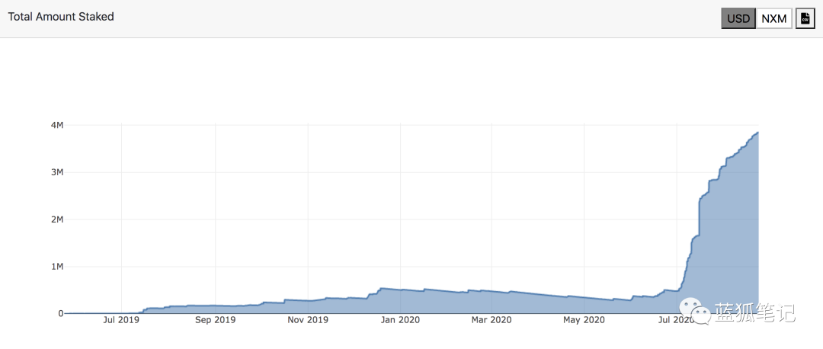
Task: Click the Nov 2019 x-axis label
Action: pyautogui.click(x=308, y=319)
